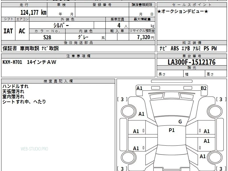
Task: Click the 走行 column header
Action: point(24,5)
